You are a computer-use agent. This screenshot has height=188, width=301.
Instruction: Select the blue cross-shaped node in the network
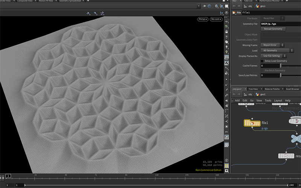[296, 139]
